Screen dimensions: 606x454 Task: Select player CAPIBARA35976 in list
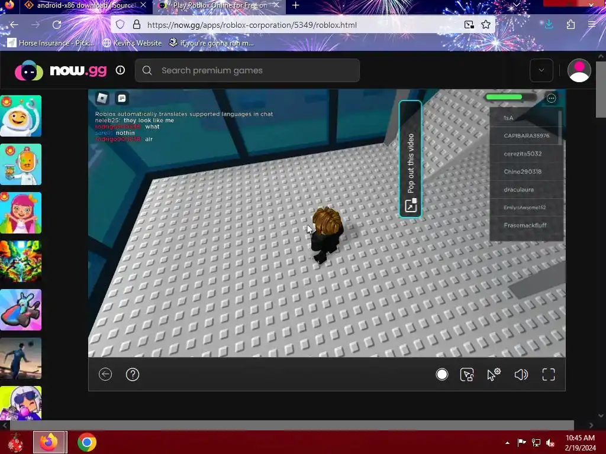pyautogui.click(x=526, y=135)
